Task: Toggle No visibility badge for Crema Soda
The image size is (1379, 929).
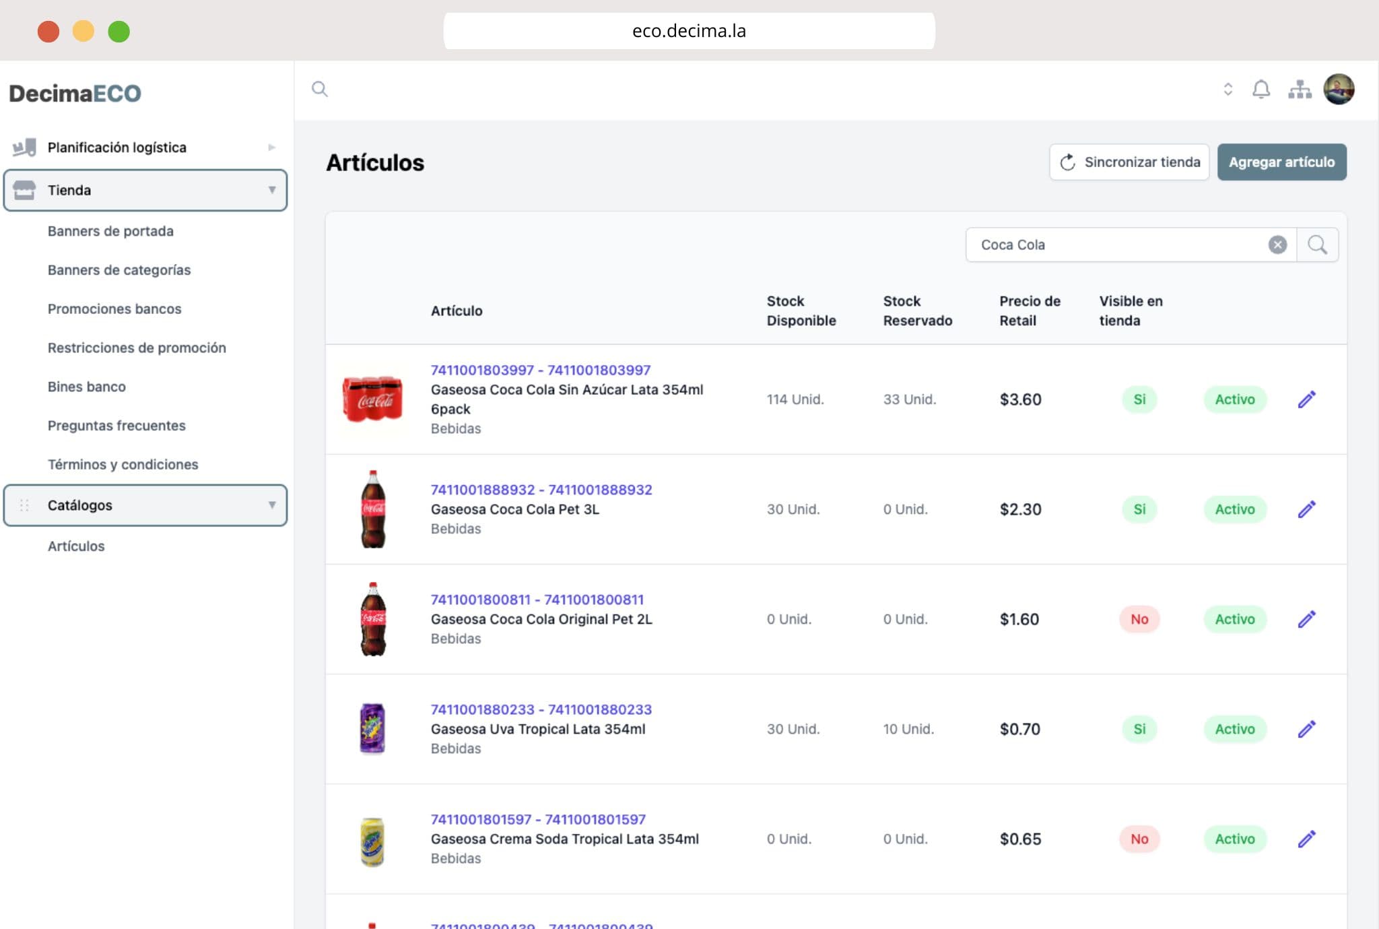Action: click(1139, 839)
